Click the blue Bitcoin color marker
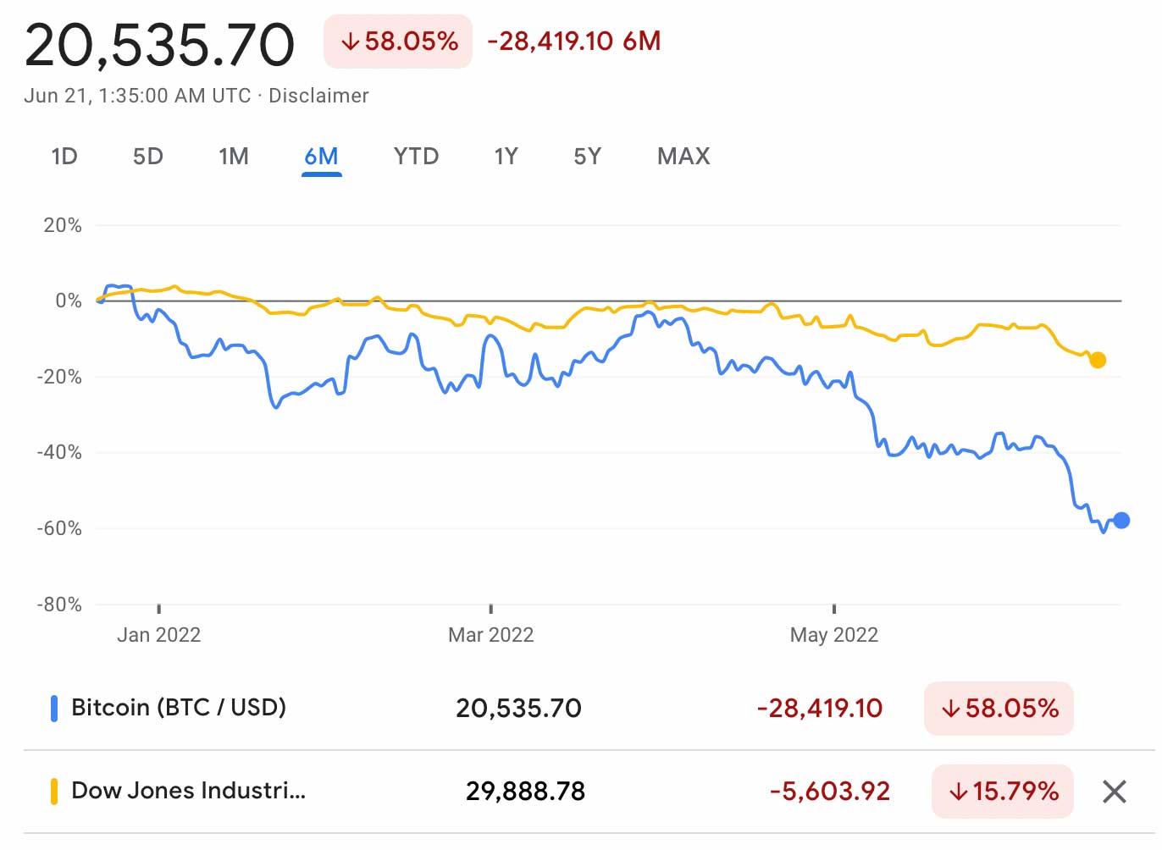The image size is (1162, 850). point(54,708)
